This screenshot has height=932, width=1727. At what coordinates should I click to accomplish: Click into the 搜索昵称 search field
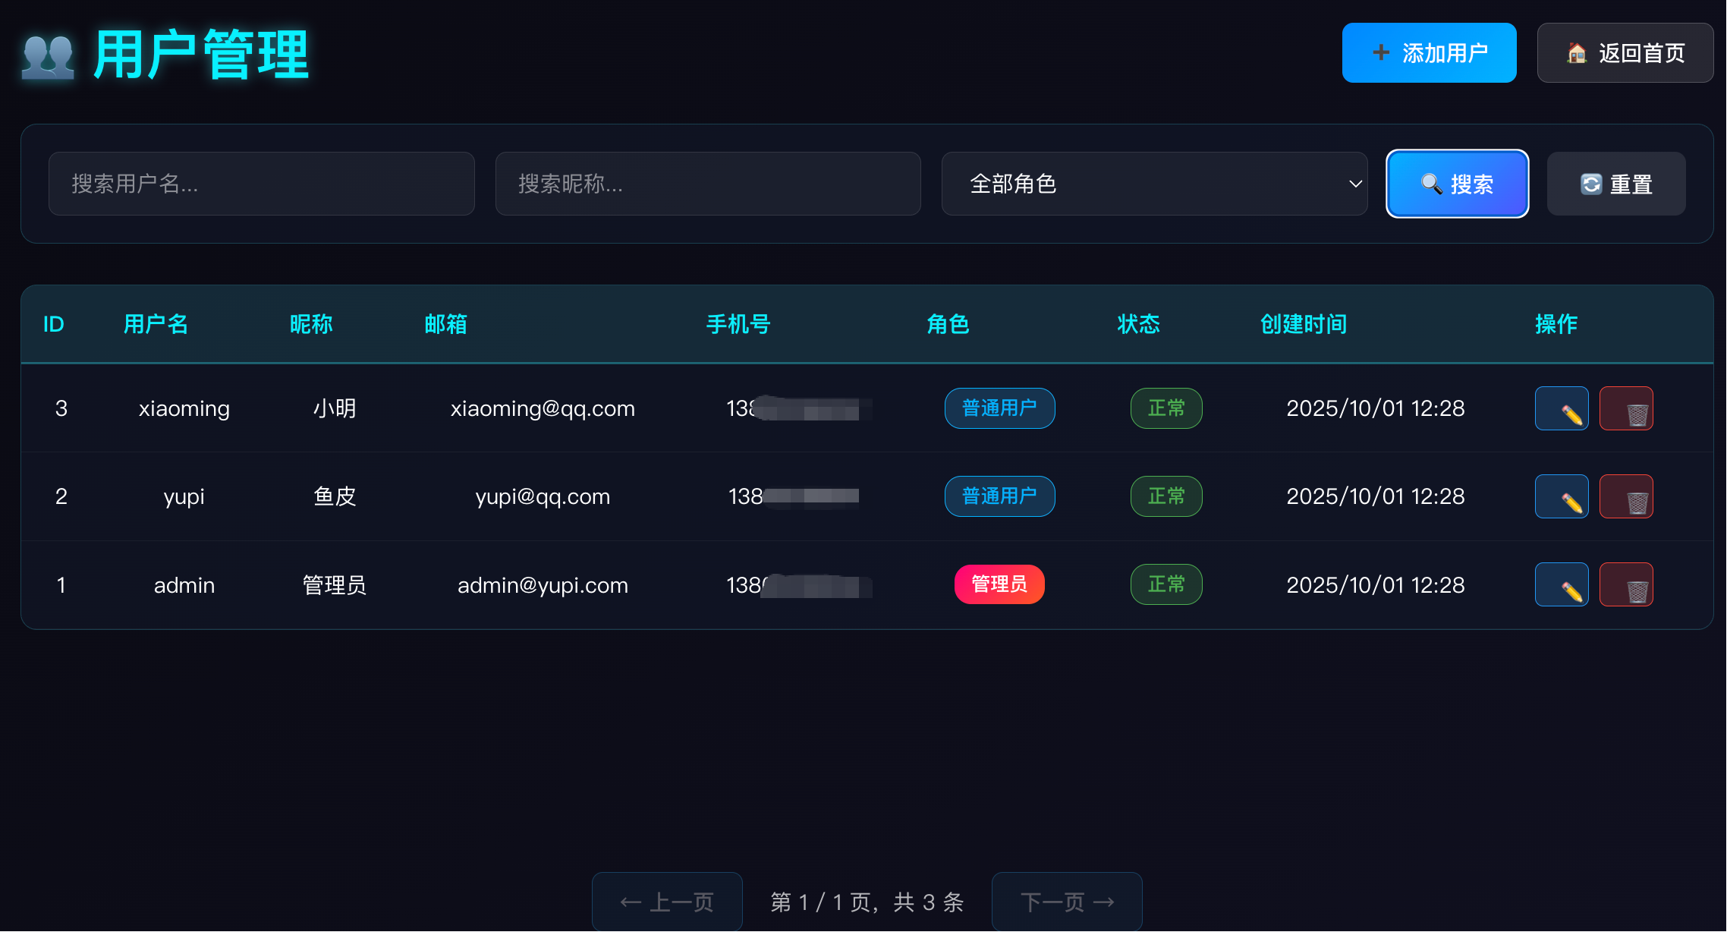707,184
